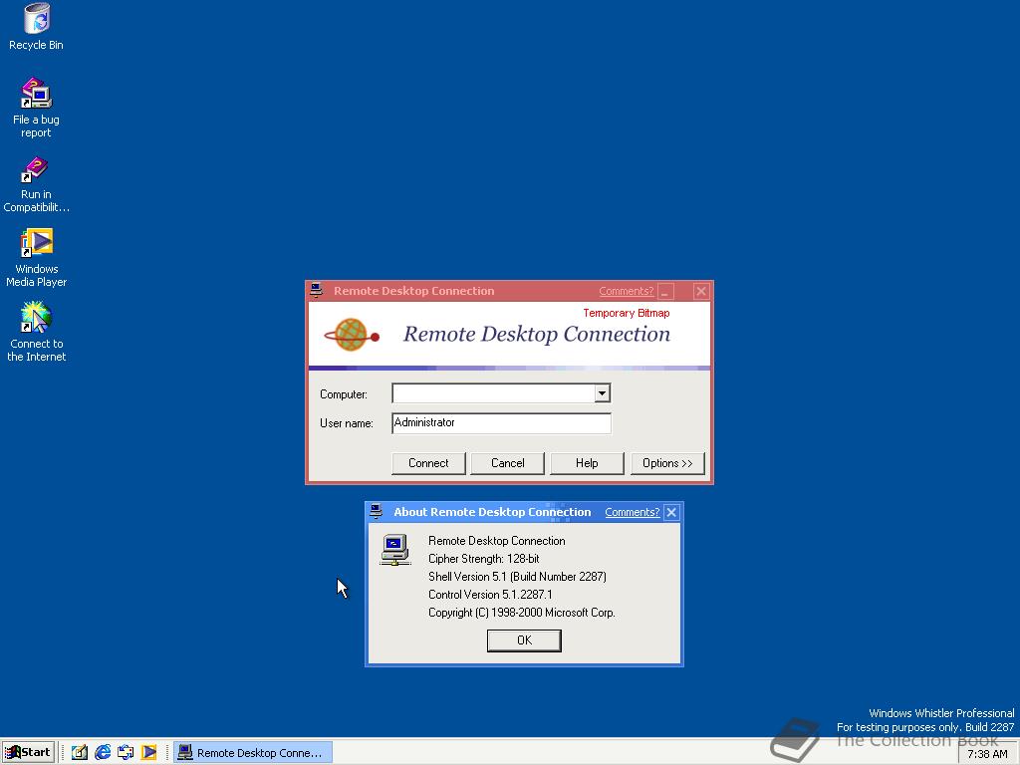Viewport: 1020px width, 765px height.
Task: Click Comments? link in Remote Desktop Connection title
Action: 626,291
